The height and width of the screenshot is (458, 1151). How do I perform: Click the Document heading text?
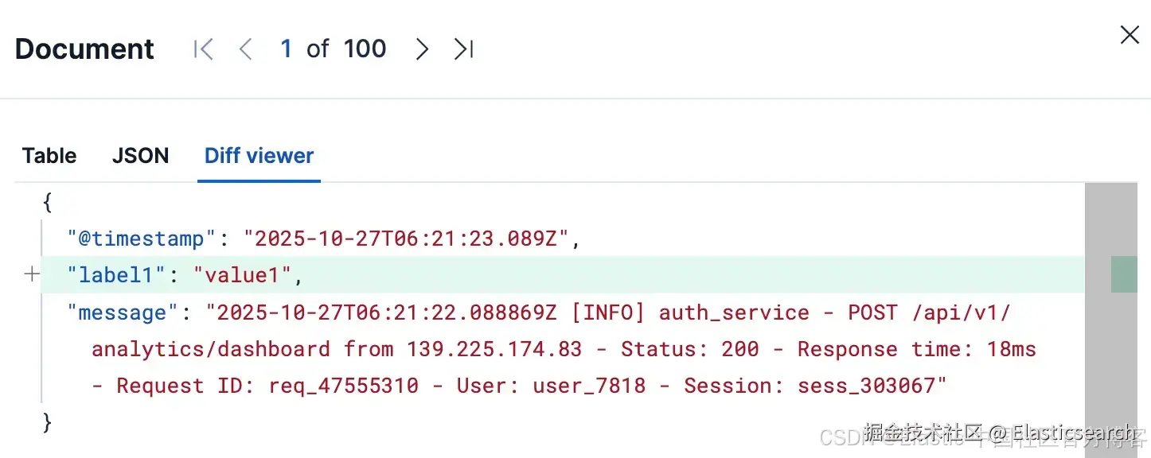(84, 49)
